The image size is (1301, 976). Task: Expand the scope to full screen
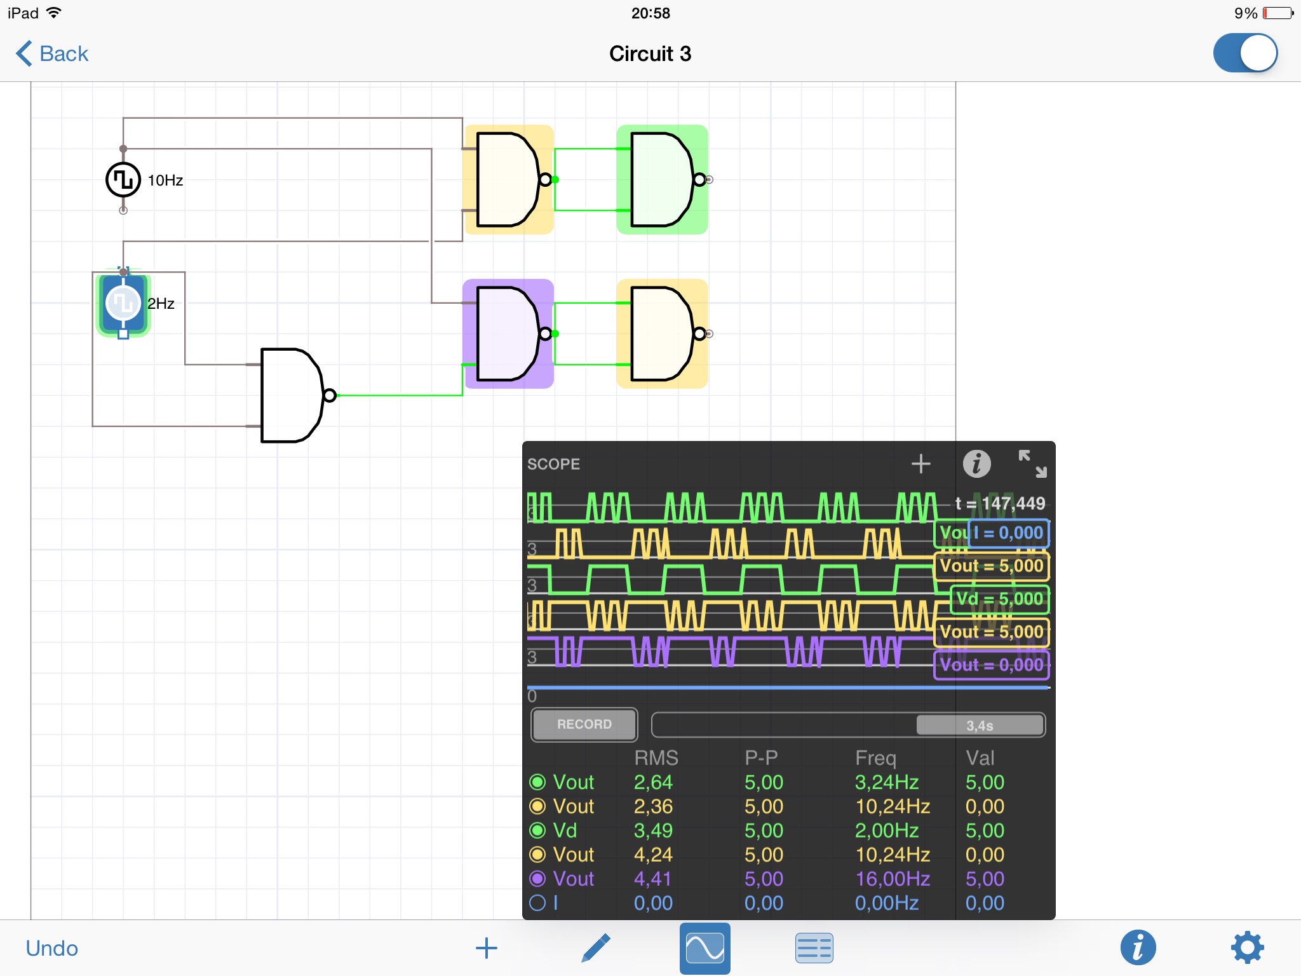pos(1032,464)
